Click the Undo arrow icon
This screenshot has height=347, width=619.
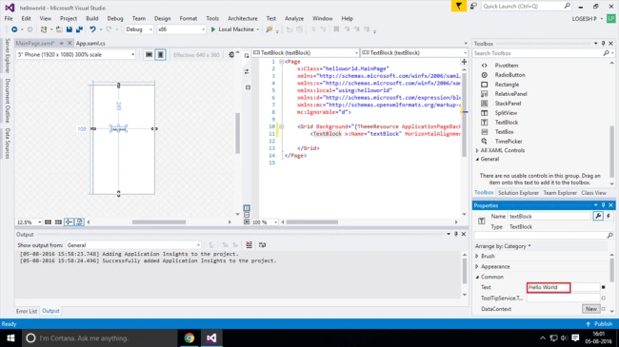coord(92,29)
